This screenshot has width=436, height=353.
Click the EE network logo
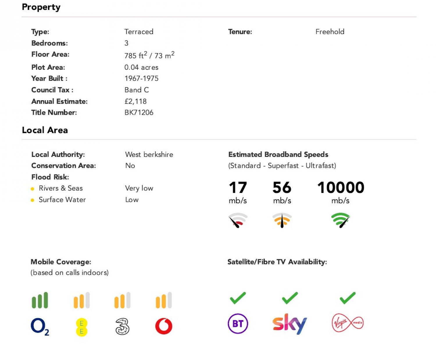[82, 327]
